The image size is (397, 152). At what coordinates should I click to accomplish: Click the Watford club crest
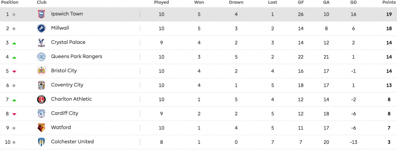(41, 128)
